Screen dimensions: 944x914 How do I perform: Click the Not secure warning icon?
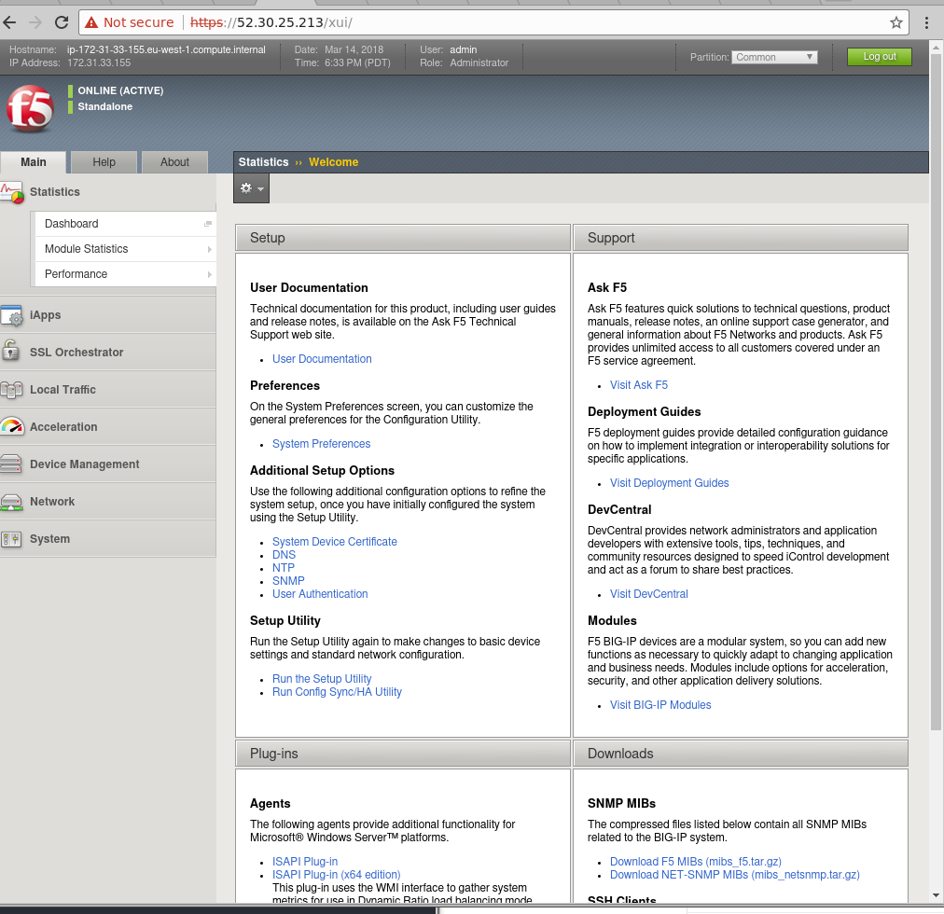[91, 23]
